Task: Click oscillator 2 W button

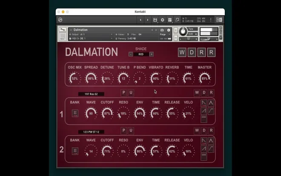Action: 197,131
